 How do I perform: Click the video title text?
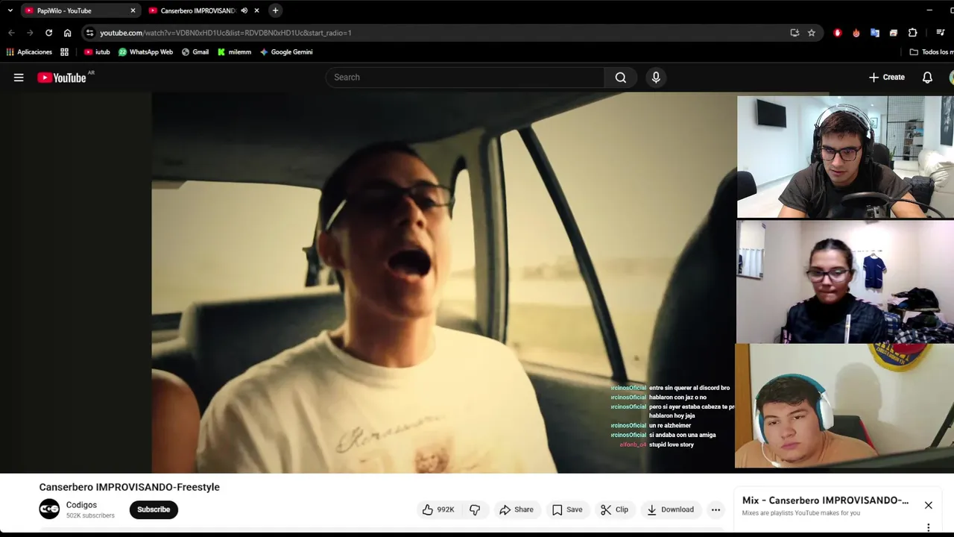[129, 487]
